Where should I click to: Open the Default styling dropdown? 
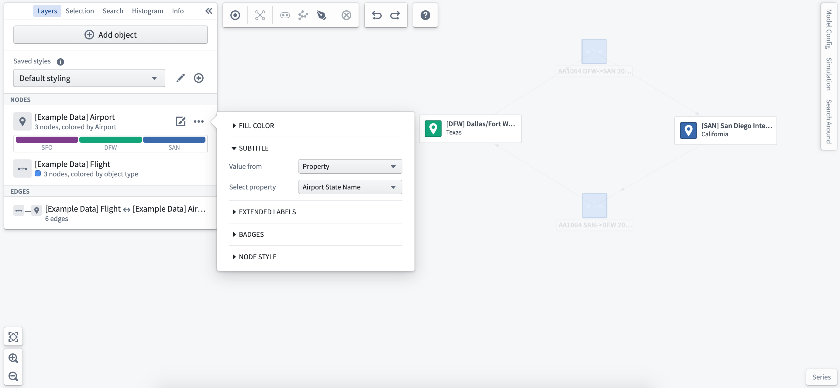click(x=89, y=78)
